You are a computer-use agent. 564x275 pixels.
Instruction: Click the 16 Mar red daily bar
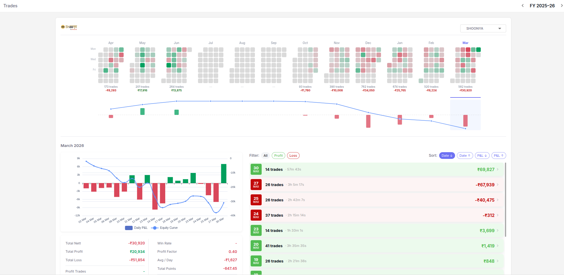click(x=155, y=196)
